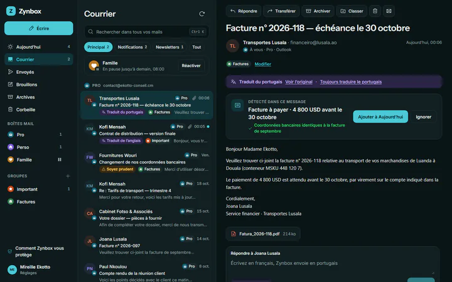
Task: Open the Important group
Action: click(39, 189)
